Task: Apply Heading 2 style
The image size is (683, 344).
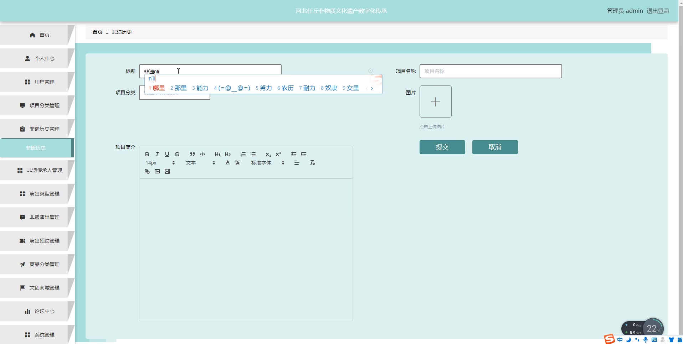Action: (228, 154)
